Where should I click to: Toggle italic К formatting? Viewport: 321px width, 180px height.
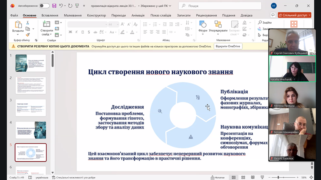tap(76, 33)
